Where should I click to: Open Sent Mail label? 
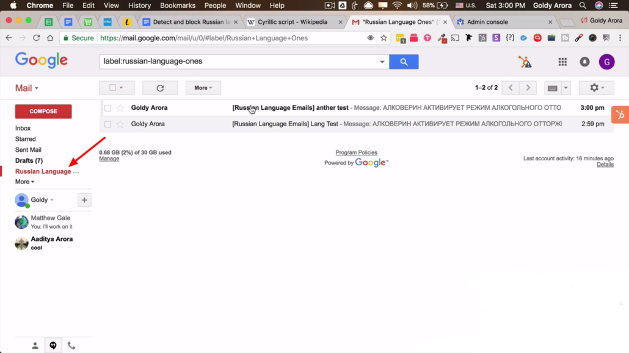(28, 150)
